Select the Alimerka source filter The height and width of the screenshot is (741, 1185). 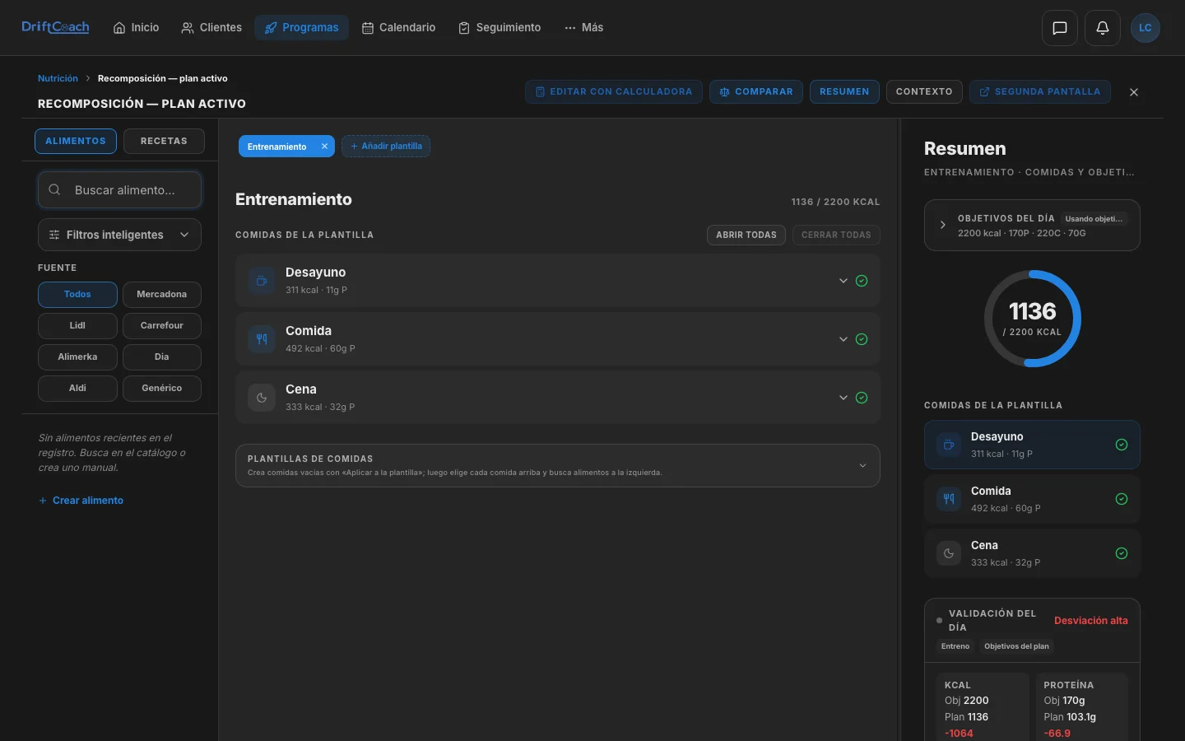click(77, 357)
